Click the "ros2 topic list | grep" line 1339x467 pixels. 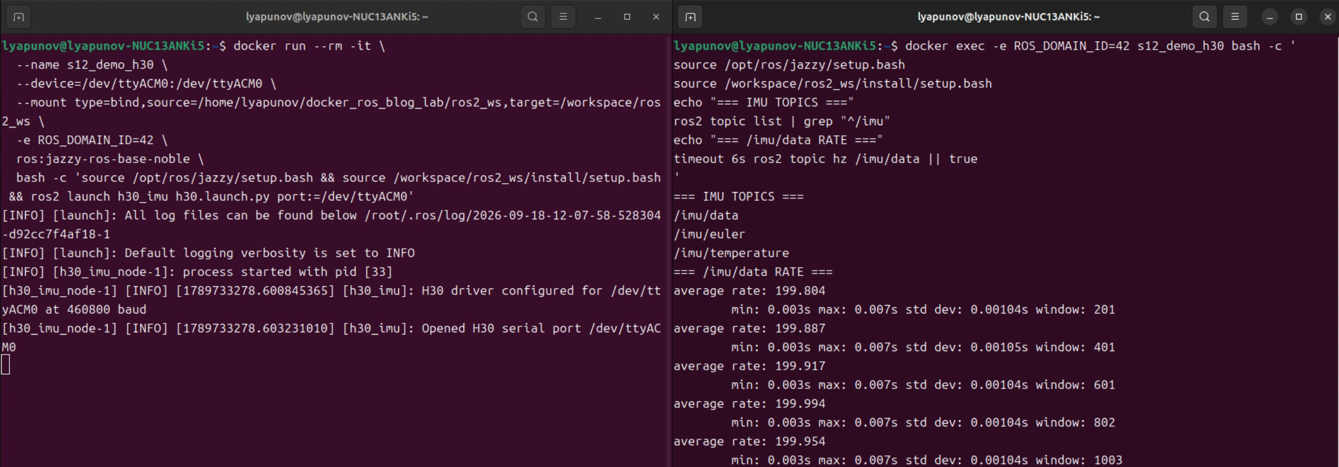coord(782,121)
